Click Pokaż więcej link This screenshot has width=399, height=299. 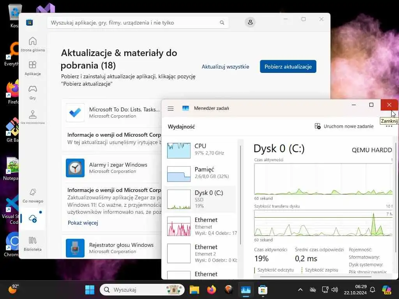tap(83, 223)
